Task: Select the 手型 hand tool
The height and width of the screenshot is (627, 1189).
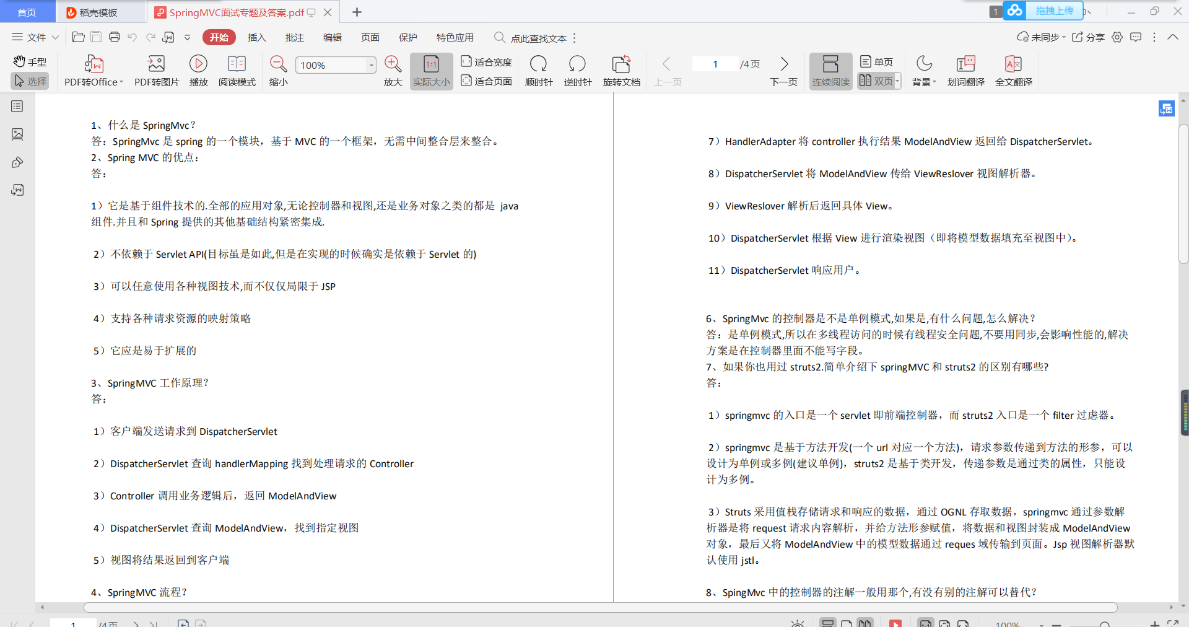Action: coord(30,62)
